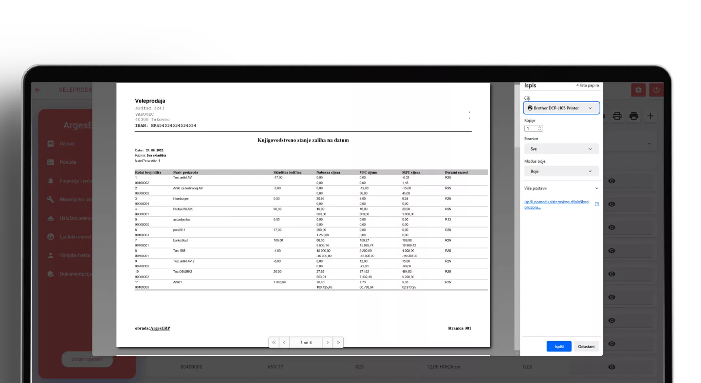Toggle the eye icon in the top row
This screenshot has width=701, height=383.
pos(612,181)
